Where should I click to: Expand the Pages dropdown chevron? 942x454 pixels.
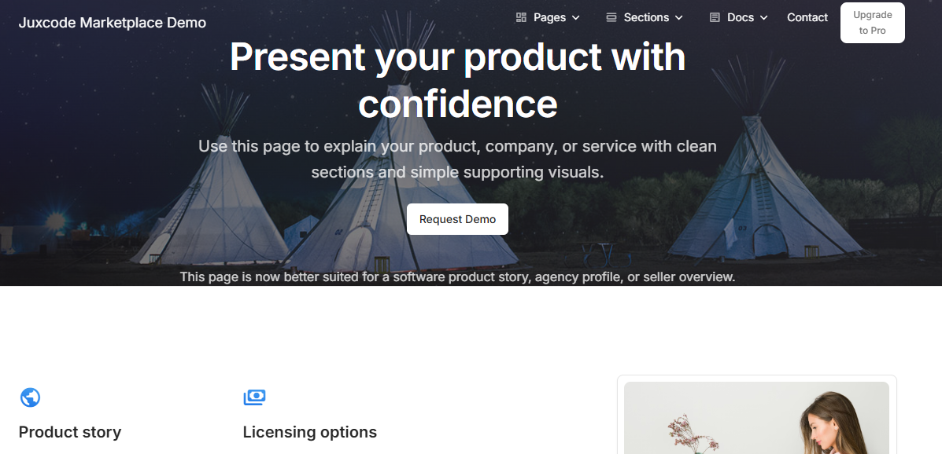click(576, 17)
